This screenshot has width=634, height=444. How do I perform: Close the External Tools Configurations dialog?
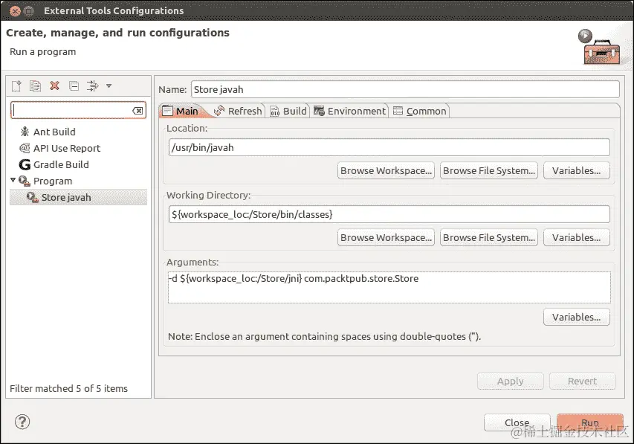tap(517, 422)
